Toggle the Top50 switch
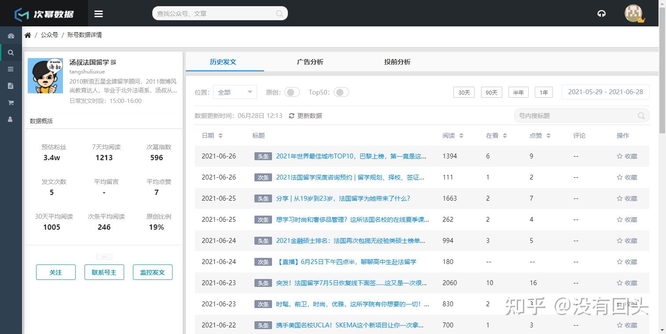666x334 pixels. point(341,92)
